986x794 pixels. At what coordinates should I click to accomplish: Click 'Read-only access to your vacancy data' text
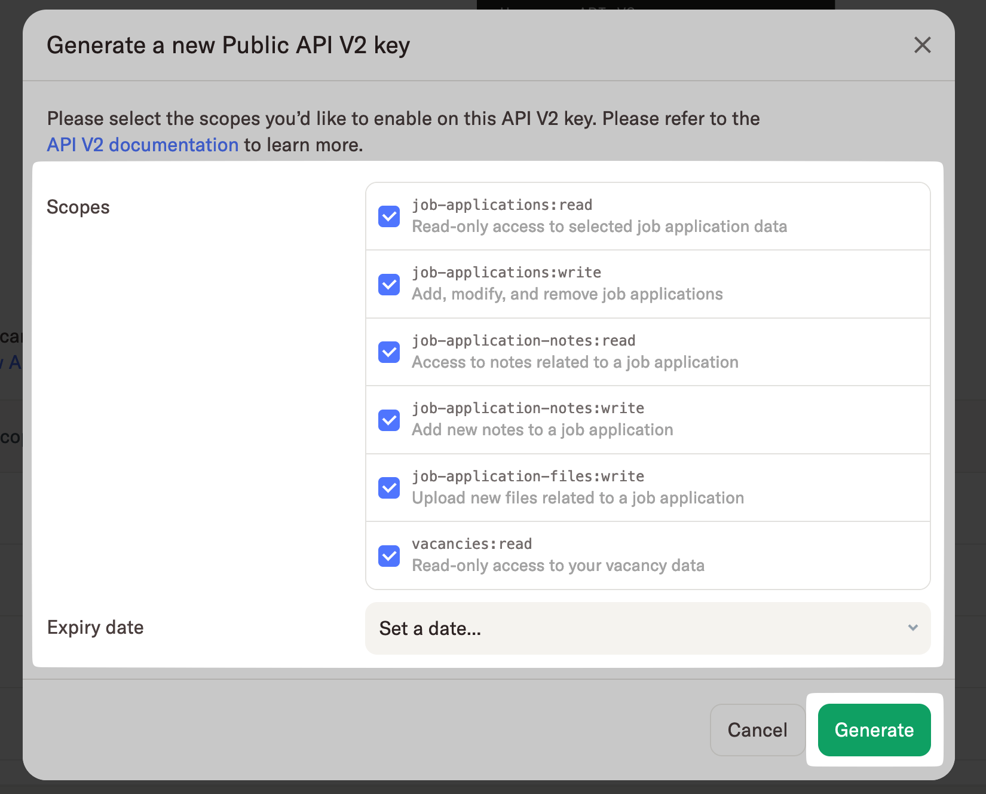pos(558,566)
